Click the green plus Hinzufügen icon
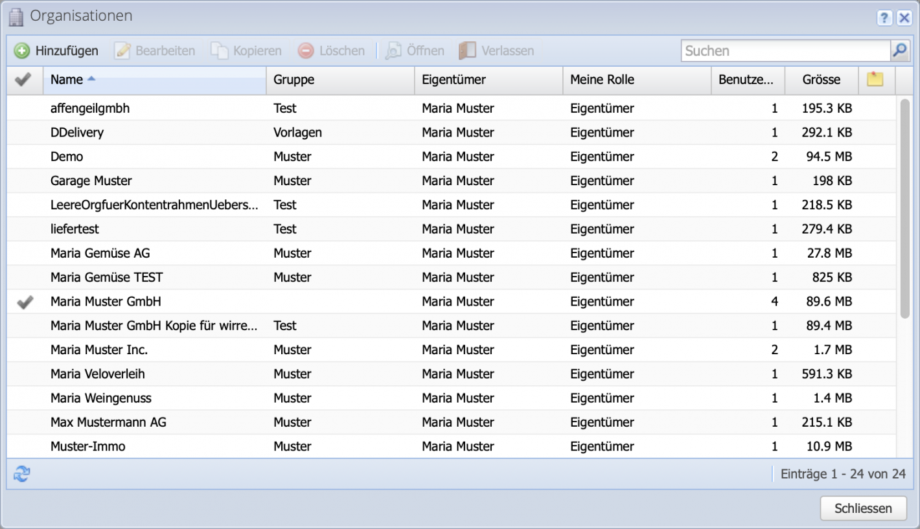Image resolution: width=920 pixels, height=529 pixels. (22, 50)
